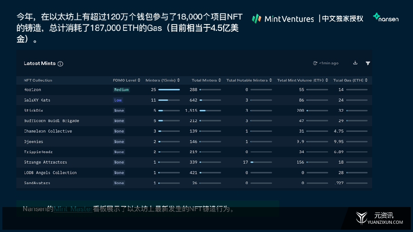Click the 421 total minters value
Viewport: 413px width, 232px height.
click(193, 173)
